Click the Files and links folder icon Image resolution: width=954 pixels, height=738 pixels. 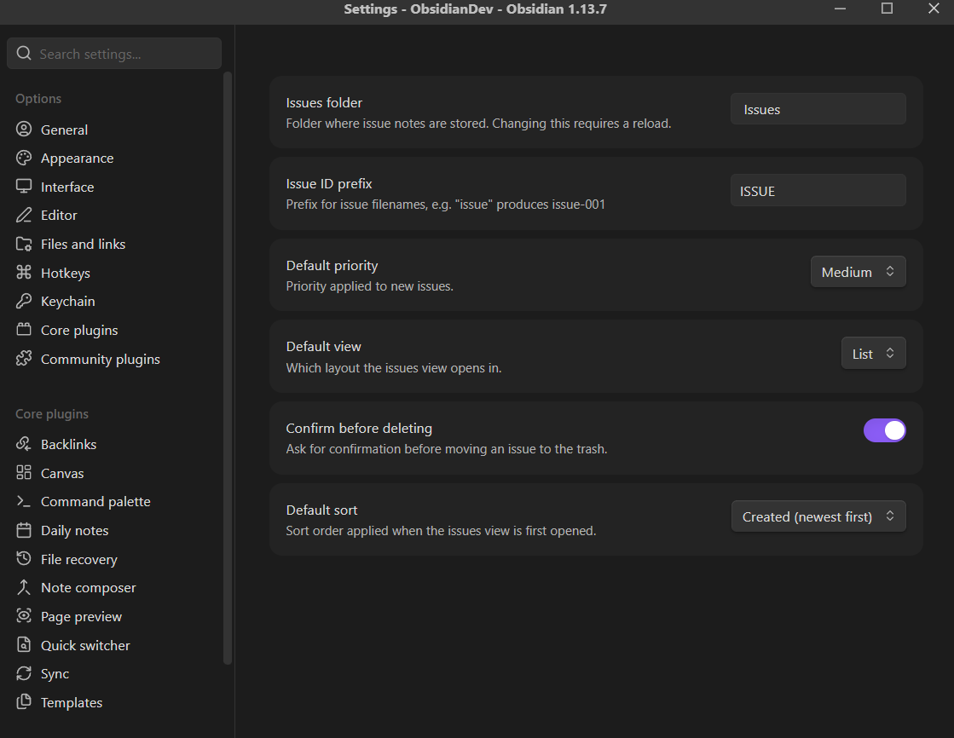tap(24, 244)
